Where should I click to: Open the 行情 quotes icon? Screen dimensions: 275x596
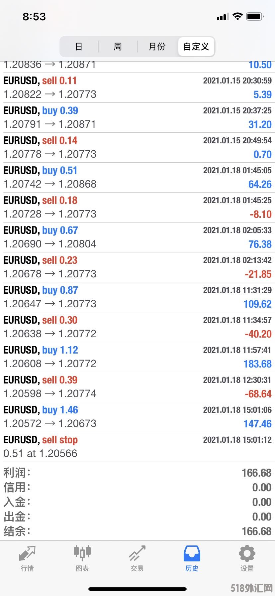(27, 554)
